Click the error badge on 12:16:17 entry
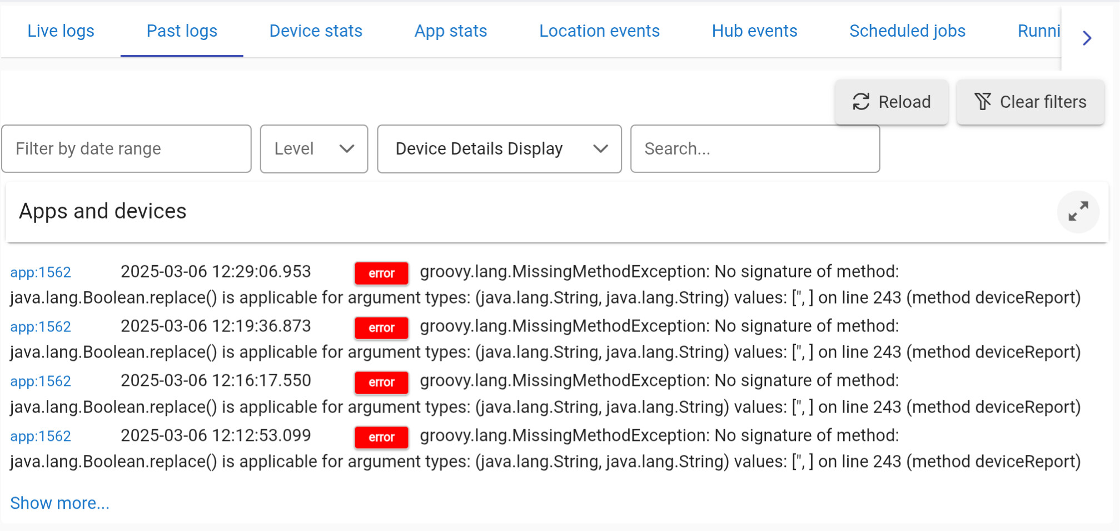Screen dimensions: 1120x531 pos(381,382)
